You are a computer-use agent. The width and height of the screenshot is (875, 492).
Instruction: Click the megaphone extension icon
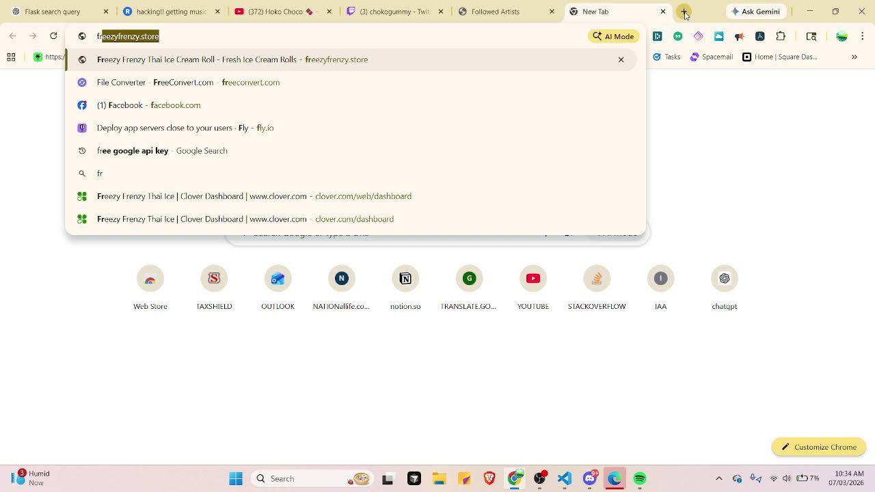[739, 36]
